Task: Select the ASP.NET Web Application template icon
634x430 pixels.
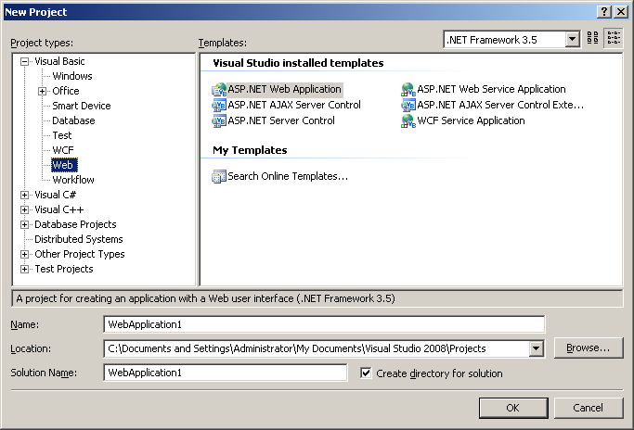Action: pyautogui.click(x=219, y=89)
